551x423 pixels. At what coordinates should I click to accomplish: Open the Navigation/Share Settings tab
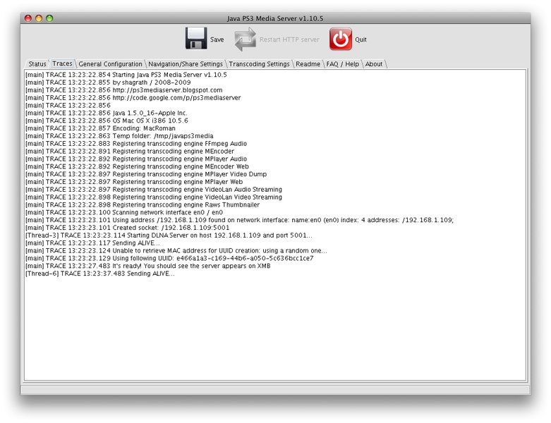click(185, 64)
